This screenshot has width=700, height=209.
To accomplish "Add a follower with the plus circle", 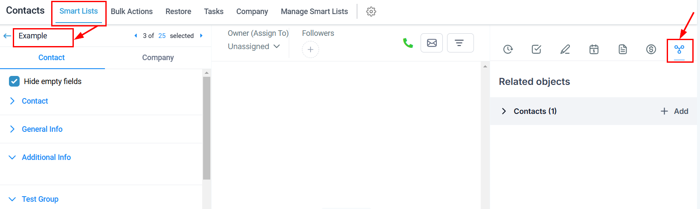I will [x=310, y=49].
